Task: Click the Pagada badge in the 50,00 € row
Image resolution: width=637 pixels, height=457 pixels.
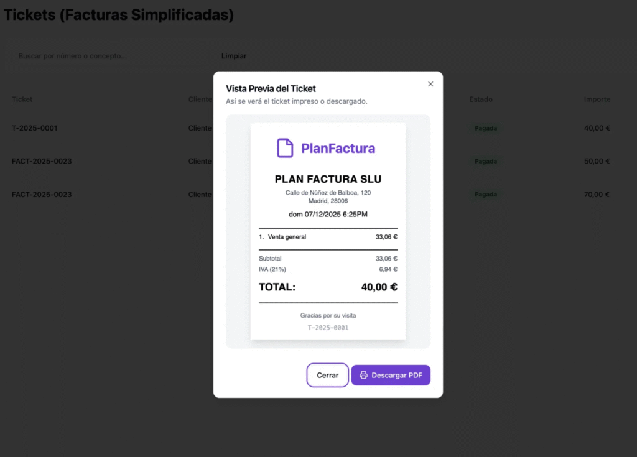Action: tap(485, 161)
